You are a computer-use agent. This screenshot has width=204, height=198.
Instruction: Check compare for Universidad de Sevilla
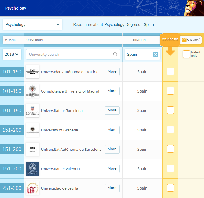click(170, 188)
